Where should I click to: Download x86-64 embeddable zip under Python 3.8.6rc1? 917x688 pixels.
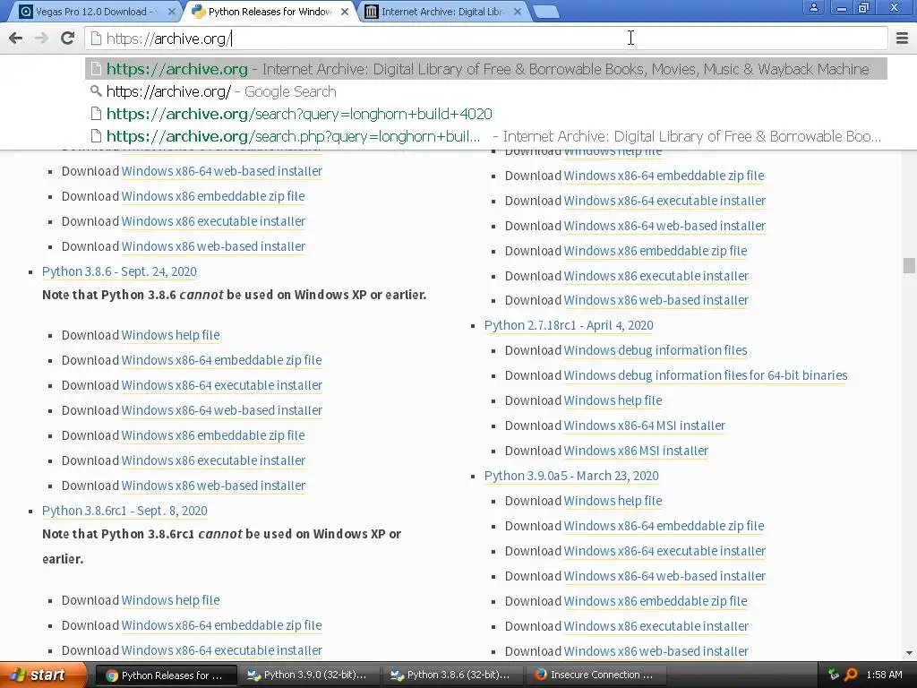(x=222, y=625)
